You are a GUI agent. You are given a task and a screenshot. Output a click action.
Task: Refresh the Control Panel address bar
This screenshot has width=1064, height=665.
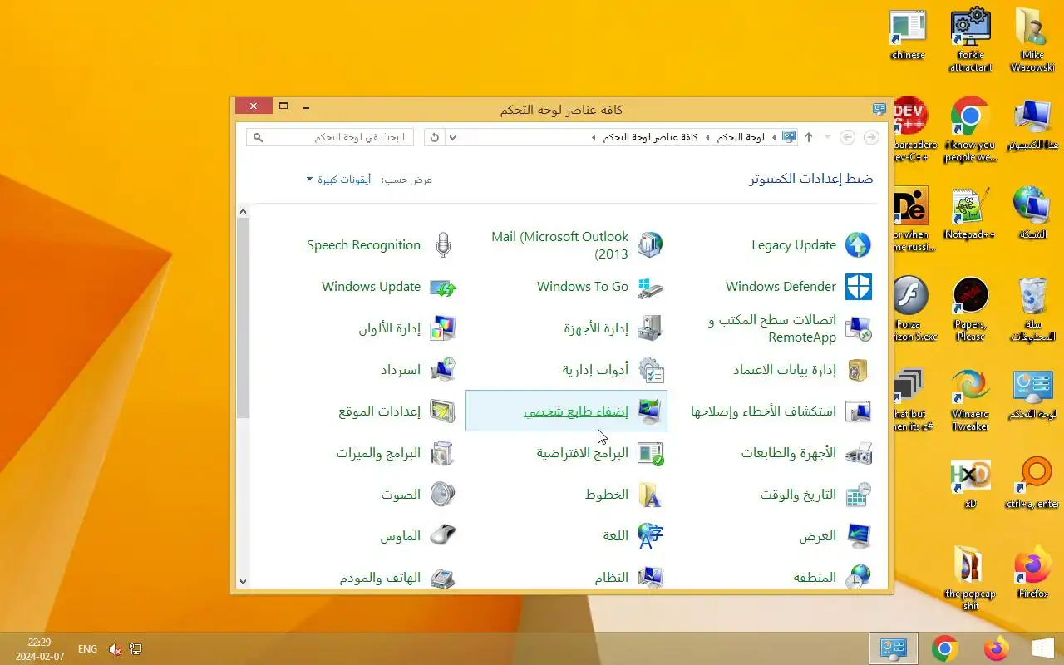point(434,137)
